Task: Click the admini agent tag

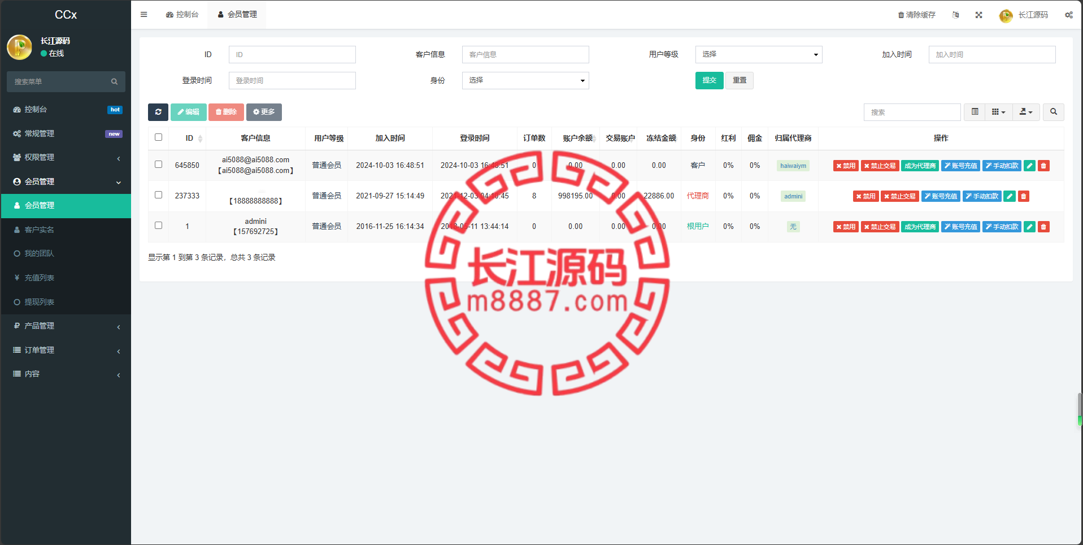Action: coord(793,196)
